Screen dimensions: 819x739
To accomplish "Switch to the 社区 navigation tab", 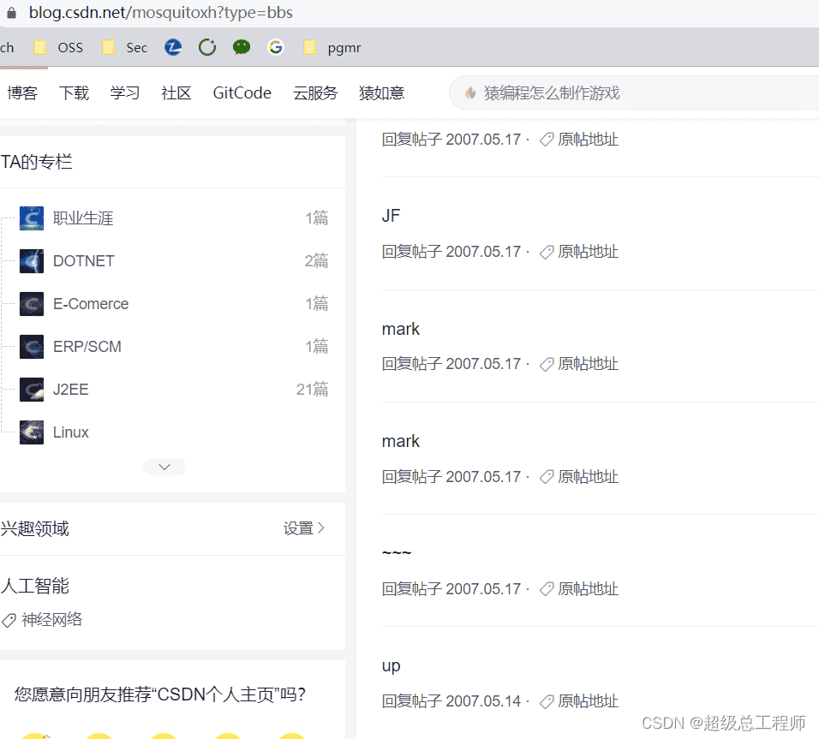I will 176,92.
